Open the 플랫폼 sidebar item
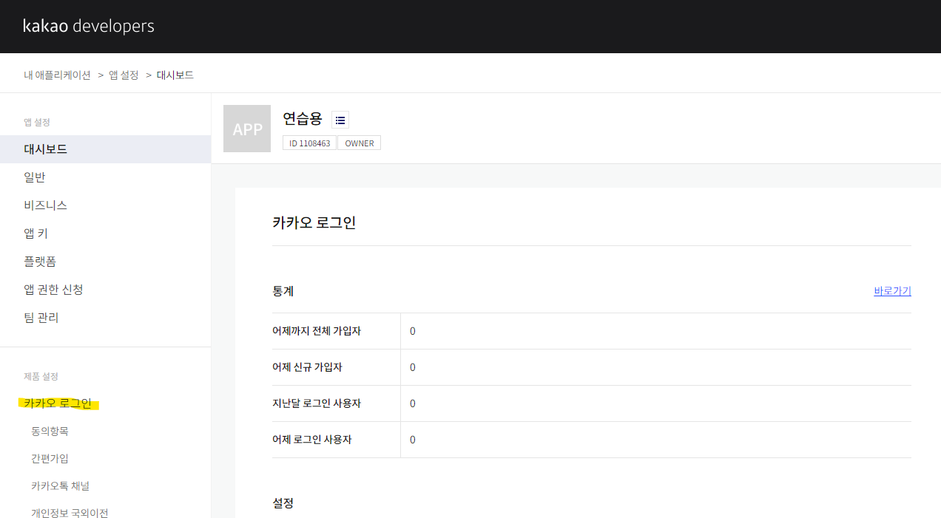This screenshot has width=941, height=518. coord(105,262)
